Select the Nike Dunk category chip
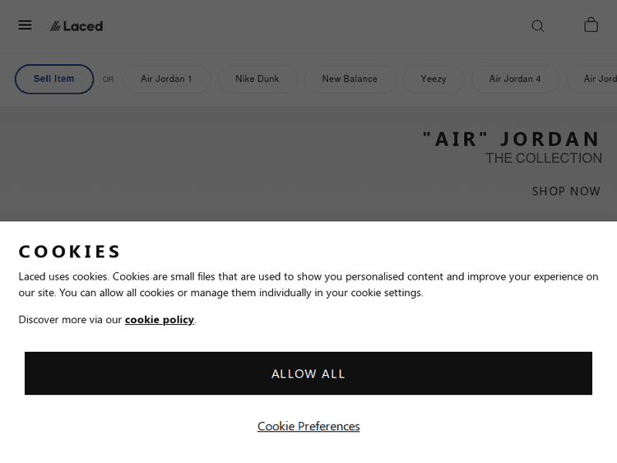617x463 pixels. 257,79
